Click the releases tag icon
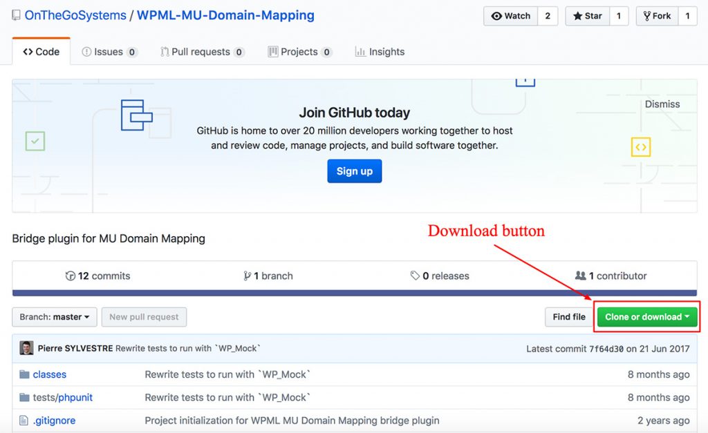The height and width of the screenshot is (433, 708). (415, 276)
